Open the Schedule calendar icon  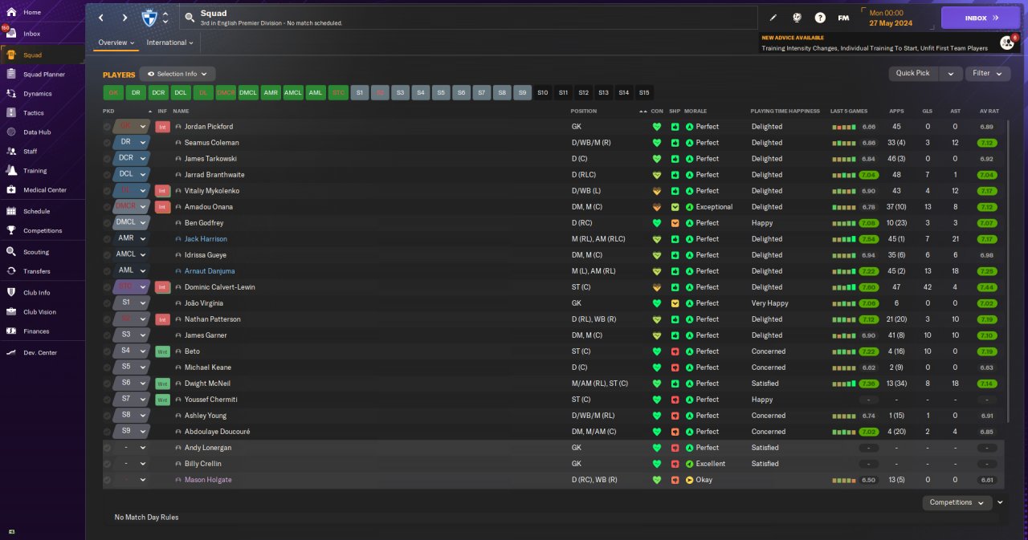click(x=11, y=211)
